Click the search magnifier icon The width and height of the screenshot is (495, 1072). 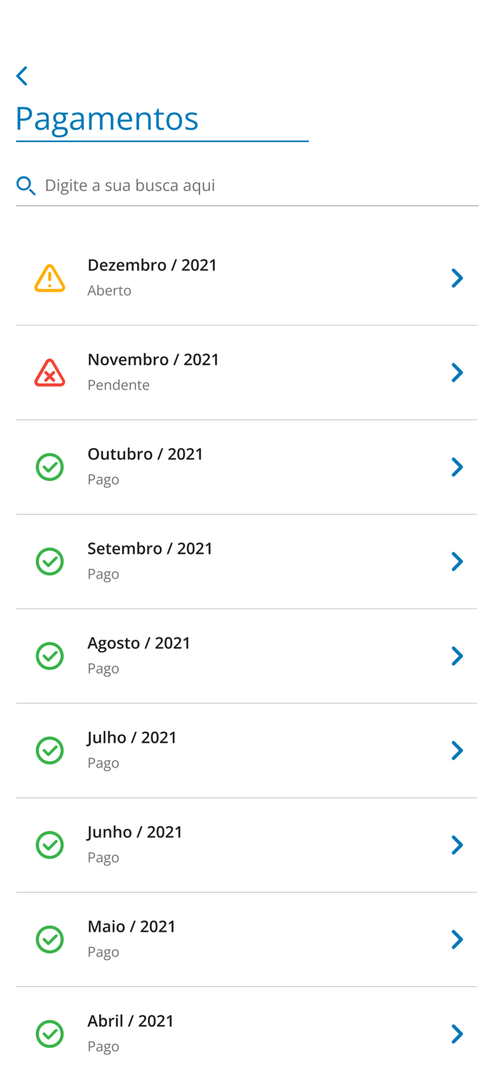(26, 185)
